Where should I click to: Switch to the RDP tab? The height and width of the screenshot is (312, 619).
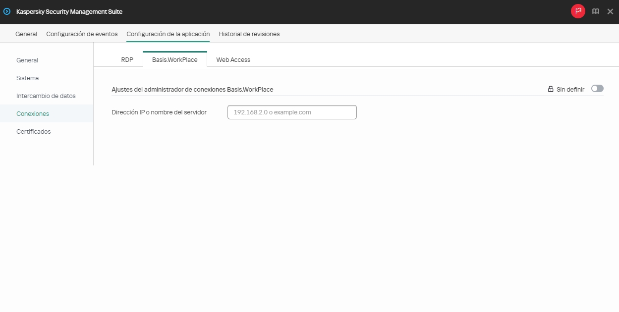[x=127, y=59]
